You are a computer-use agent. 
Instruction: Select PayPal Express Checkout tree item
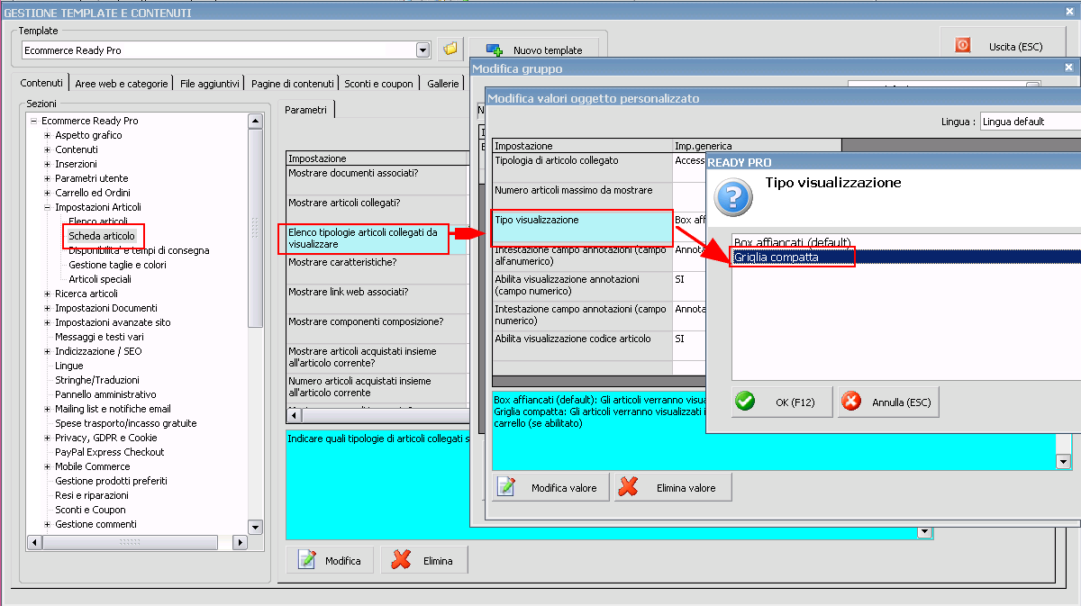tap(110, 452)
